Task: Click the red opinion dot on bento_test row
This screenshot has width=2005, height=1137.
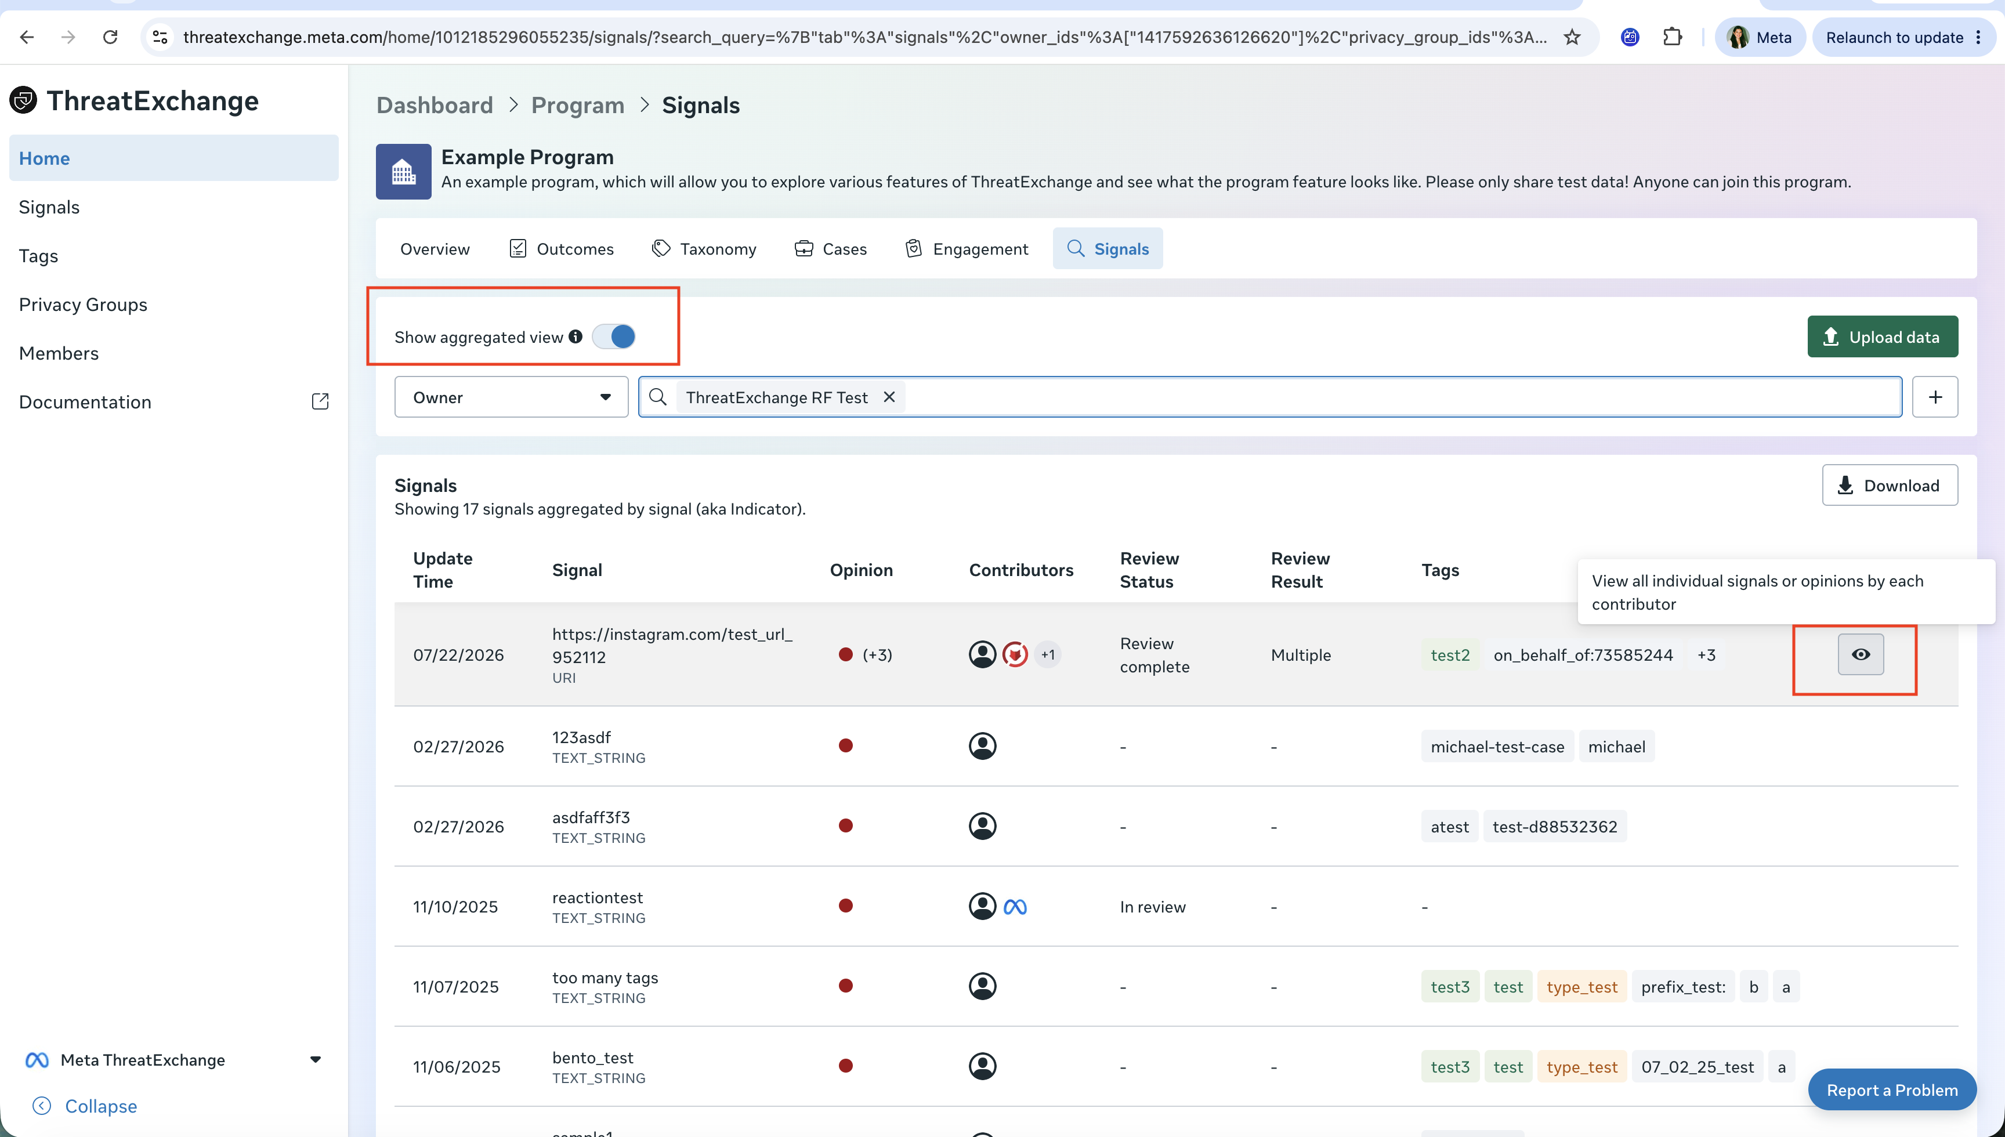Action: (845, 1066)
